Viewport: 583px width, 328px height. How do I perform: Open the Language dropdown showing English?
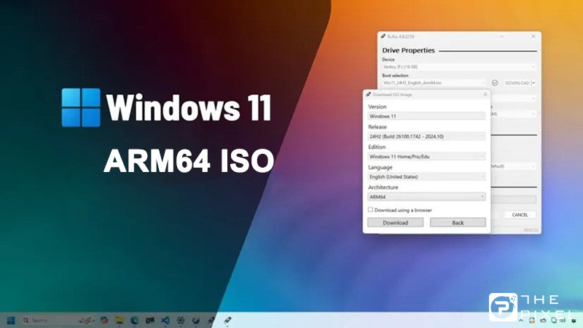click(x=426, y=176)
